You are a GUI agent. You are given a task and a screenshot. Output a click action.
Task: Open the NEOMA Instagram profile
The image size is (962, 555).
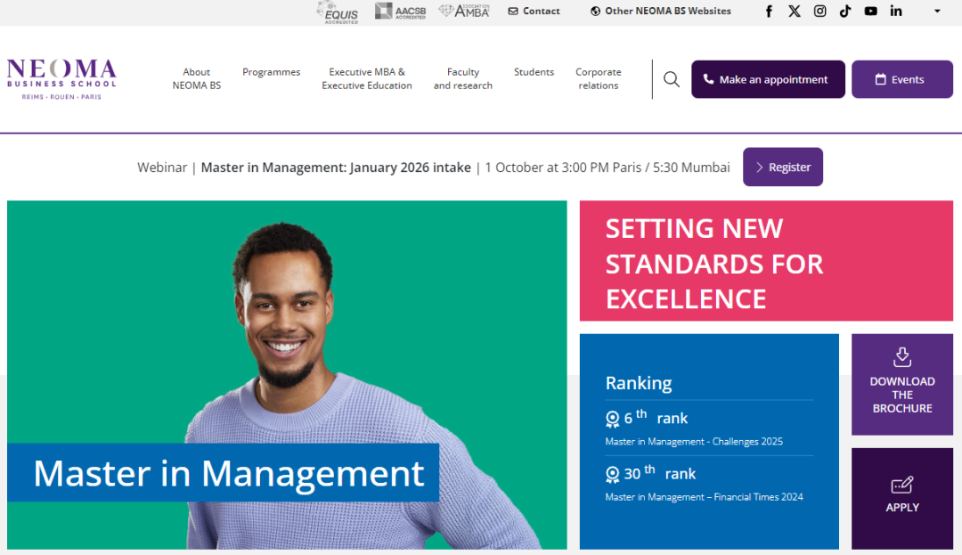(819, 11)
